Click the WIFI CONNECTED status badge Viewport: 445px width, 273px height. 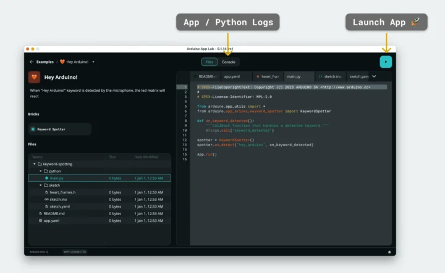[75, 252]
